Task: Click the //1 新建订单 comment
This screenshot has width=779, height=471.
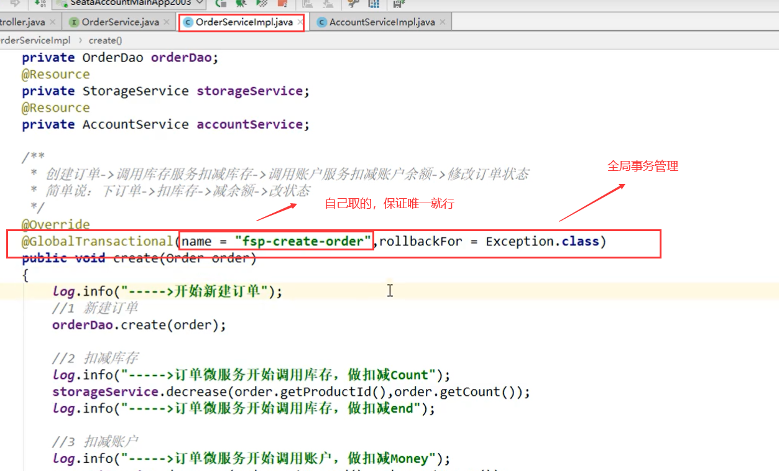Action: [x=95, y=309]
